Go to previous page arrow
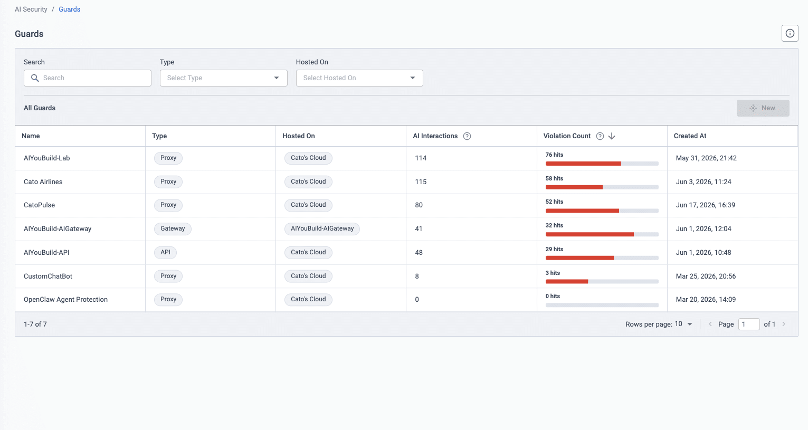The image size is (808, 430). (x=710, y=324)
